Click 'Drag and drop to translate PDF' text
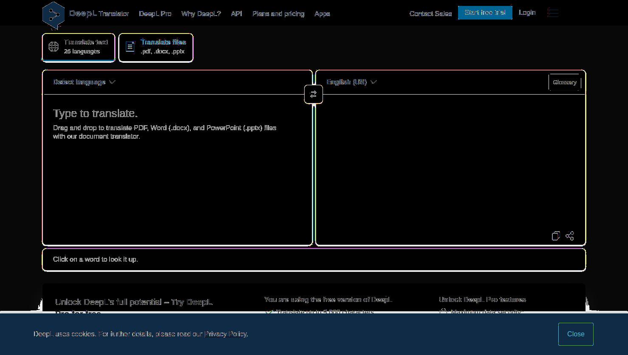628x355 pixels. click(164, 132)
